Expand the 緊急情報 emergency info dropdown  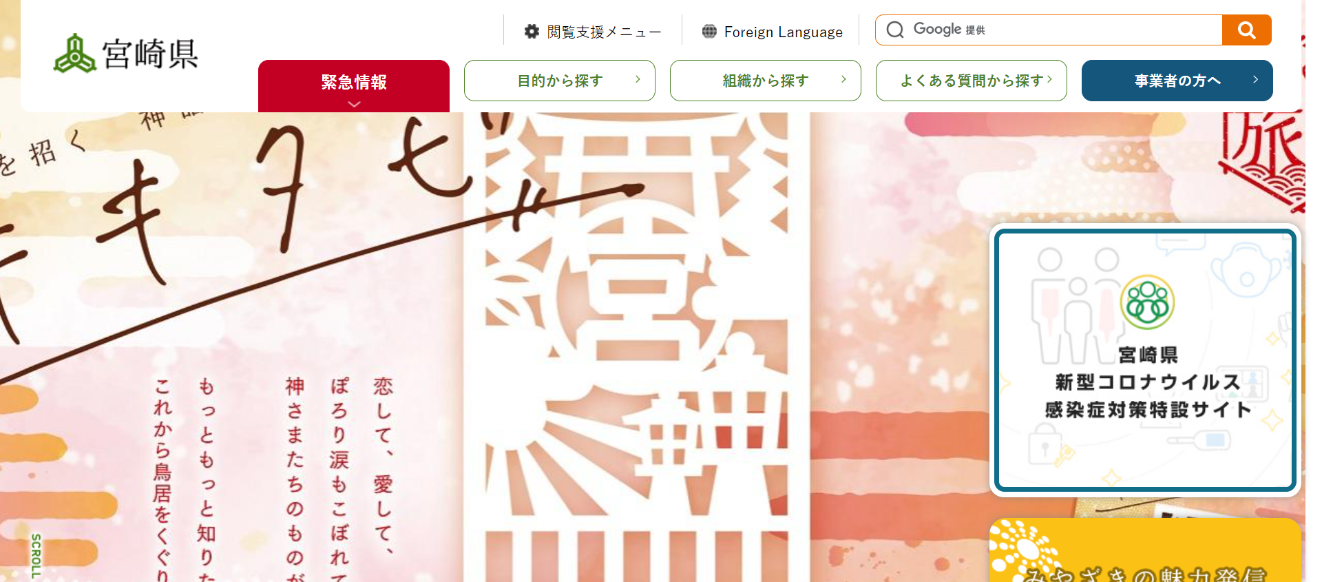pos(354,86)
